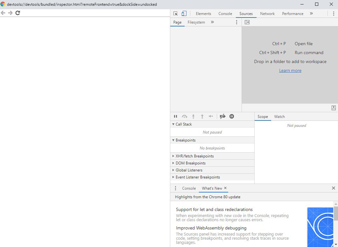Click 'Improved WebAssembly debugging' heading
The height and width of the screenshot is (247, 338).
211,228
